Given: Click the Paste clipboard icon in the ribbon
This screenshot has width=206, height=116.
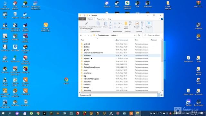Looking at the screenshot, I should 106,24.
